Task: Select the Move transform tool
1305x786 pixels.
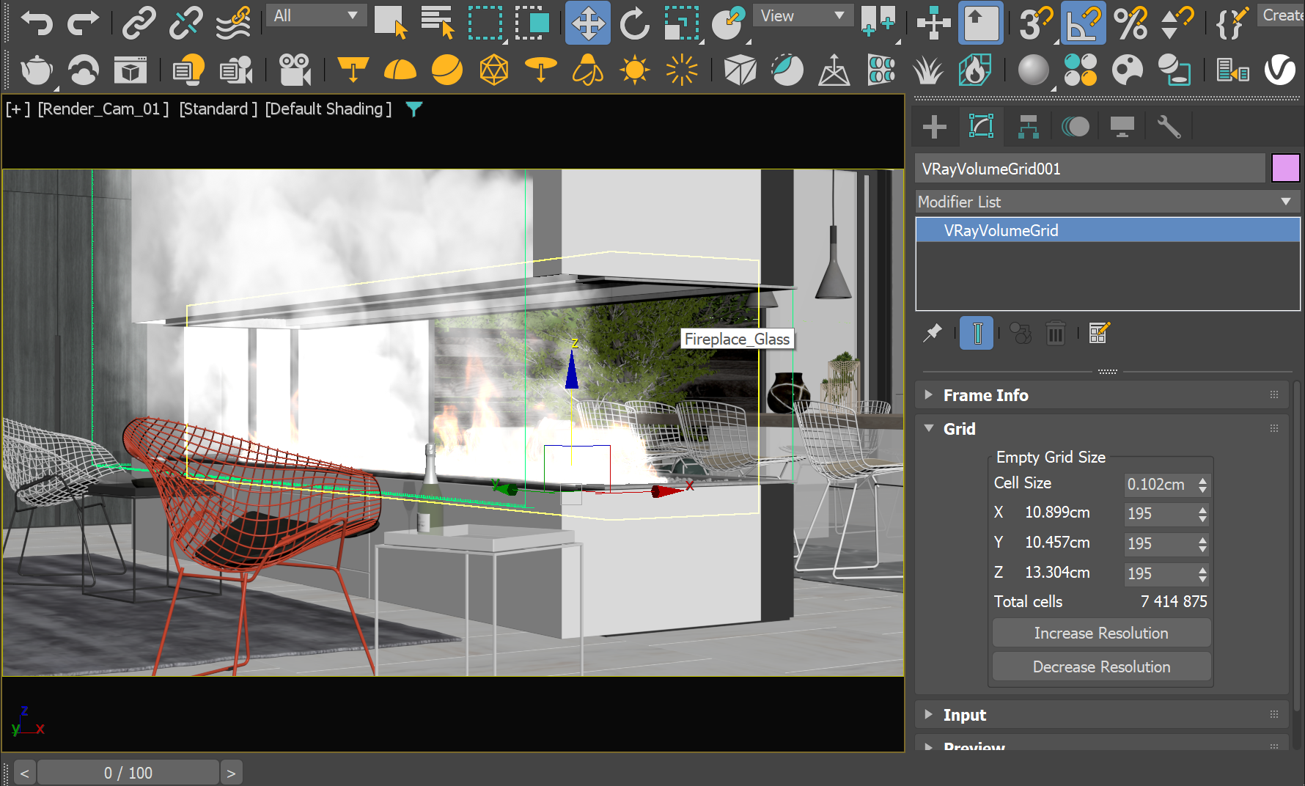Action: 587,23
